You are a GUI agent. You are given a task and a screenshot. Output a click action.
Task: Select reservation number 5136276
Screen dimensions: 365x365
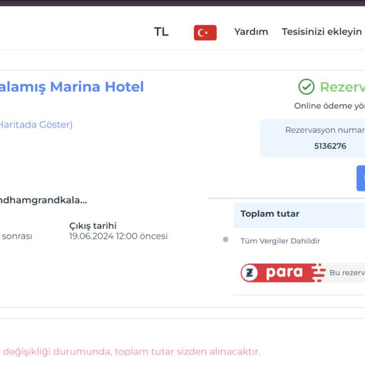click(x=330, y=146)
